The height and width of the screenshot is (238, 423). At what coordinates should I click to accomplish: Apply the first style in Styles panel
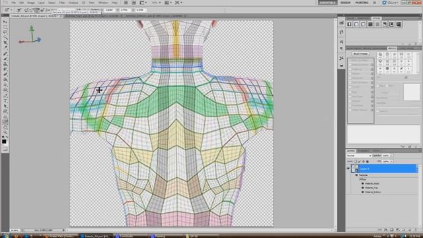pyautogui.click(x=350, y=24)
